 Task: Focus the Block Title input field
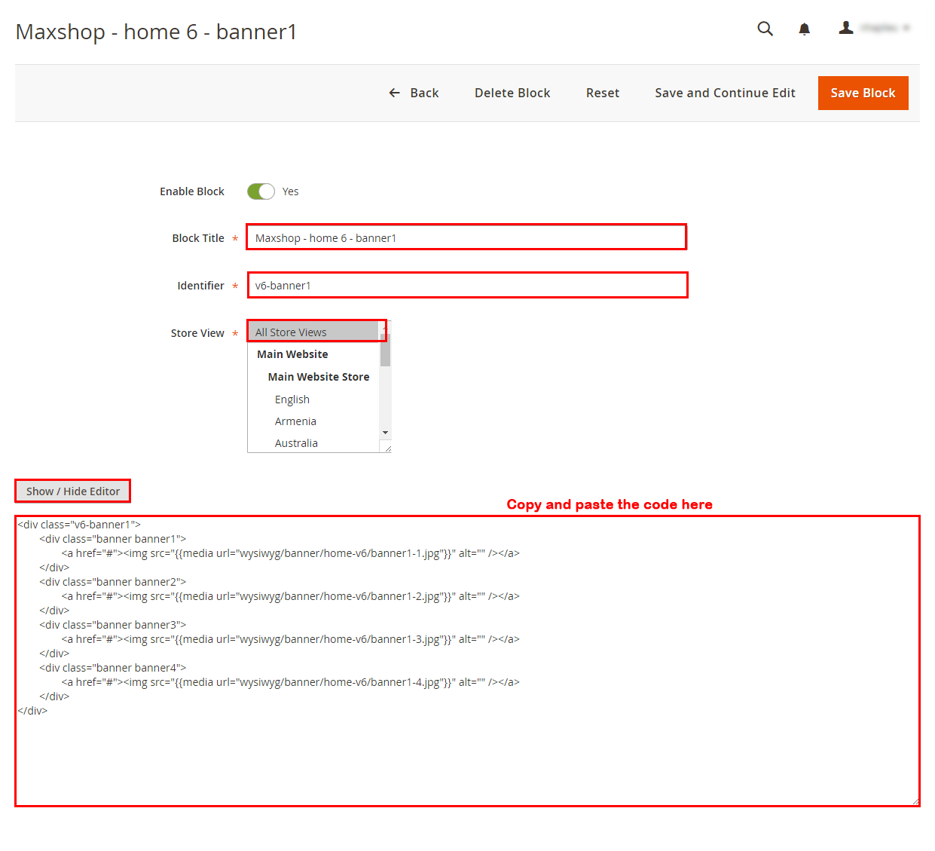coord(466,237)
